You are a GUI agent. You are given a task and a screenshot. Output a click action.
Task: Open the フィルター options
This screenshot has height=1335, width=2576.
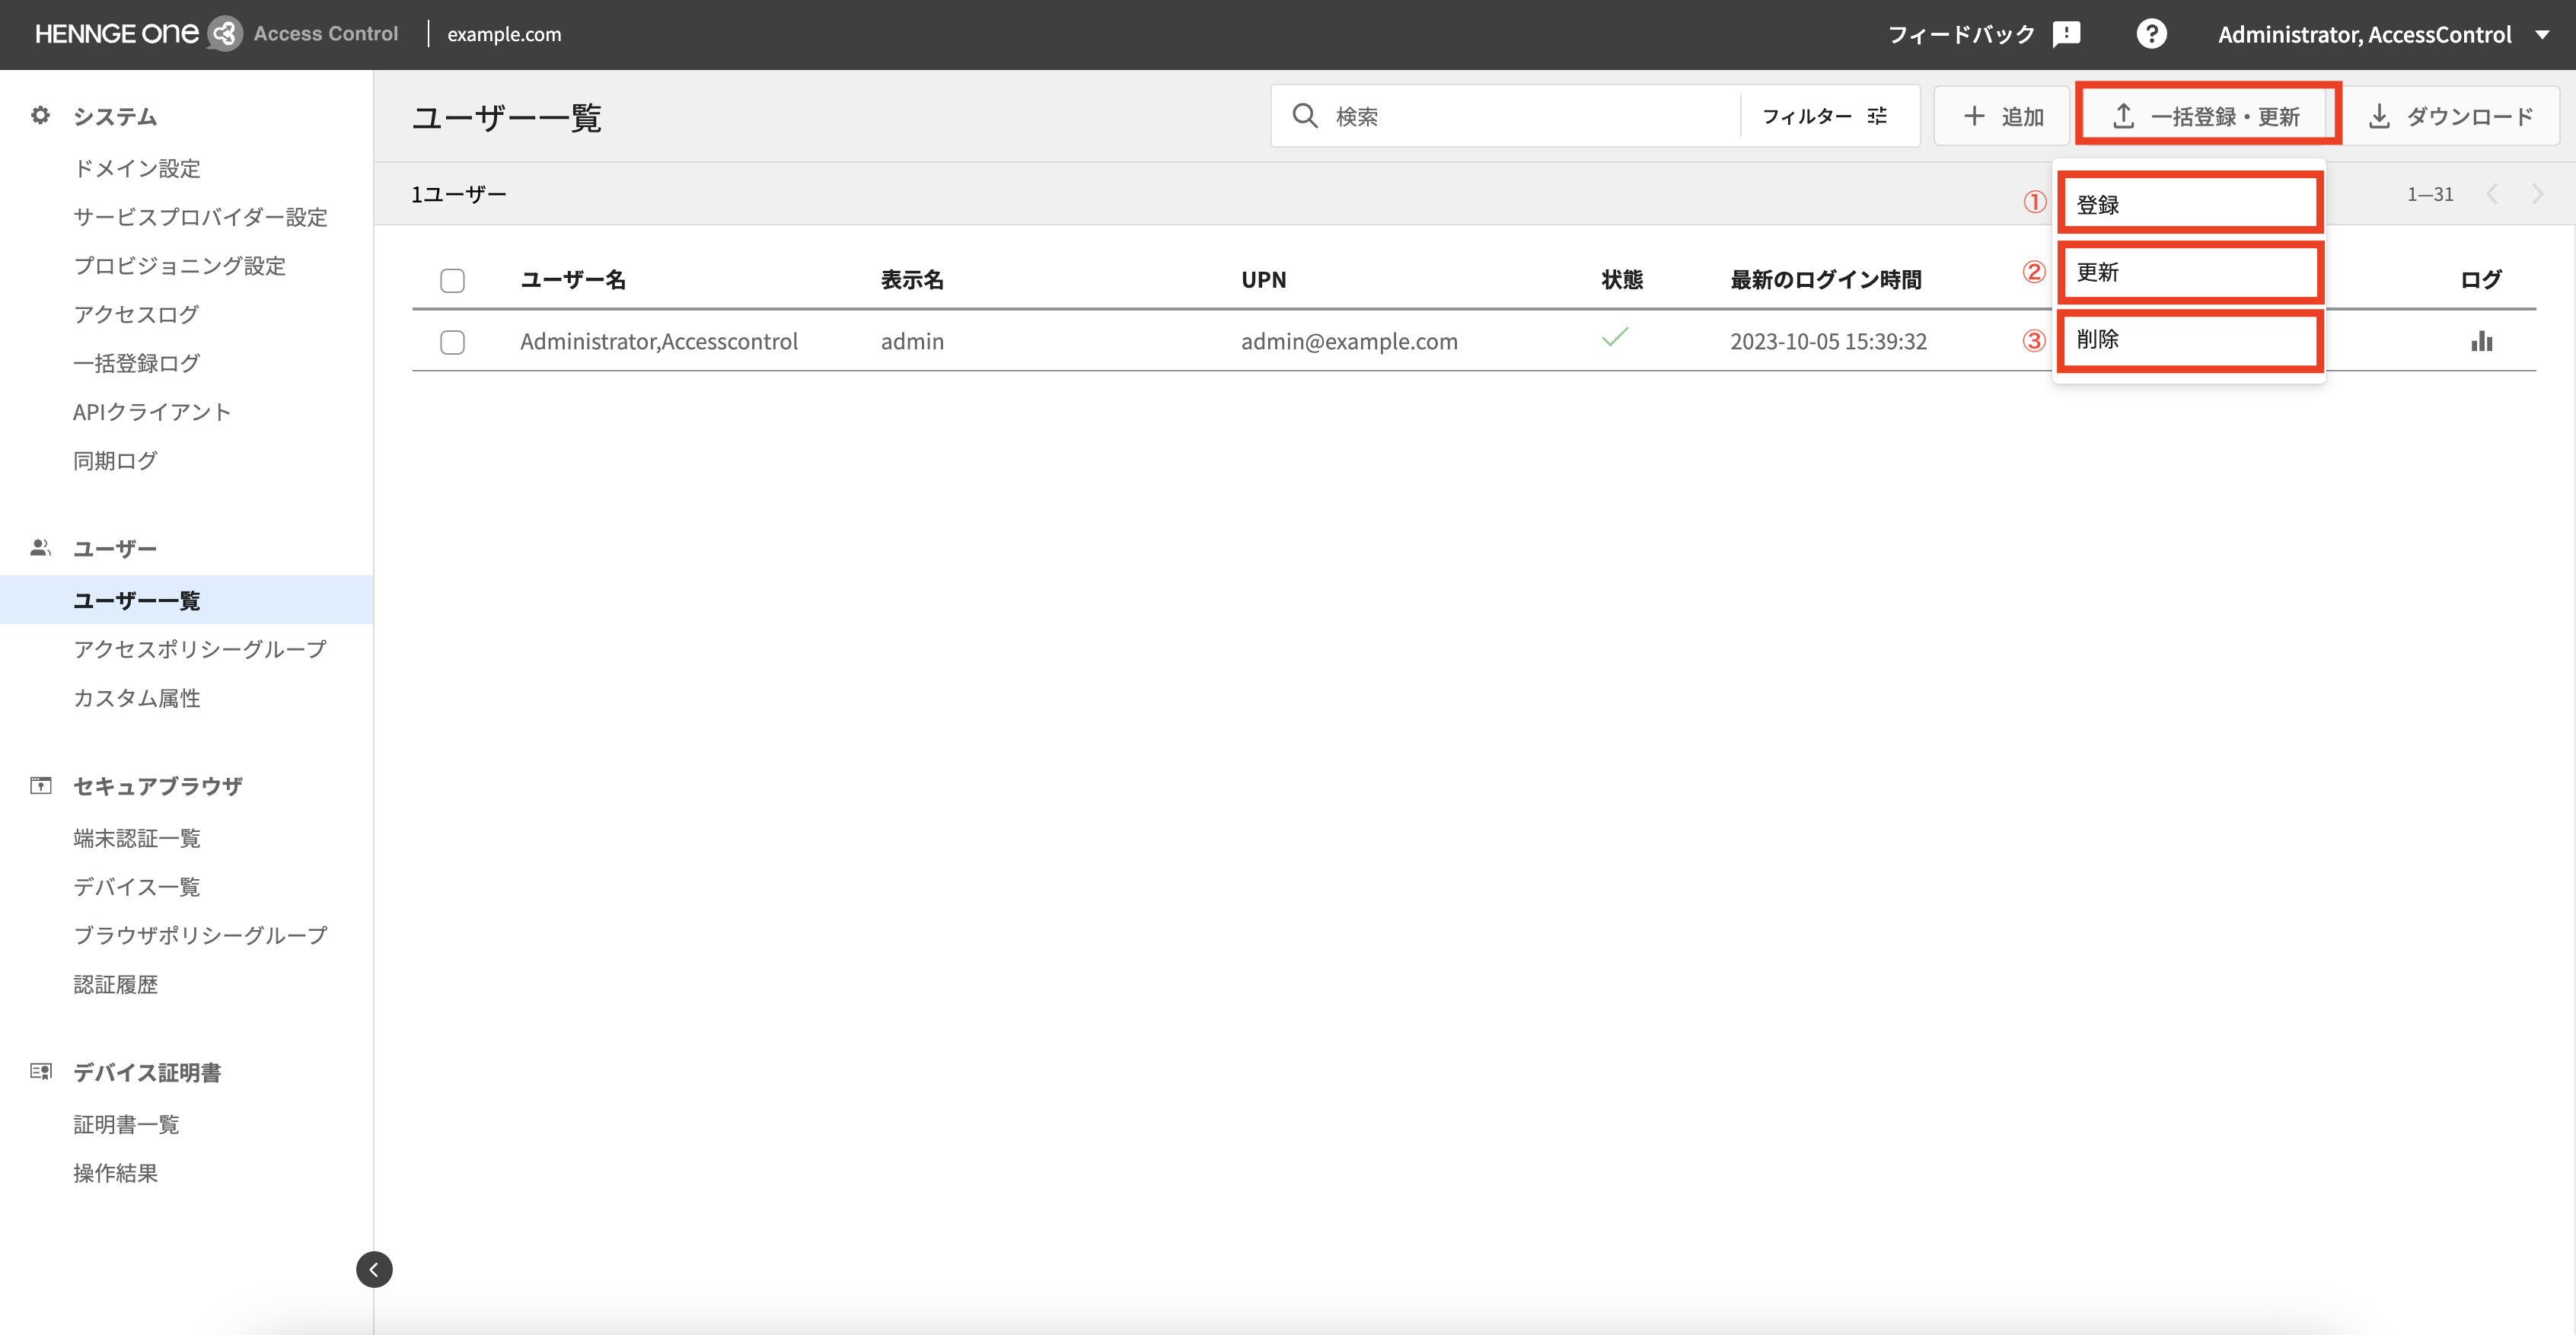click(x=1824, y=116)
